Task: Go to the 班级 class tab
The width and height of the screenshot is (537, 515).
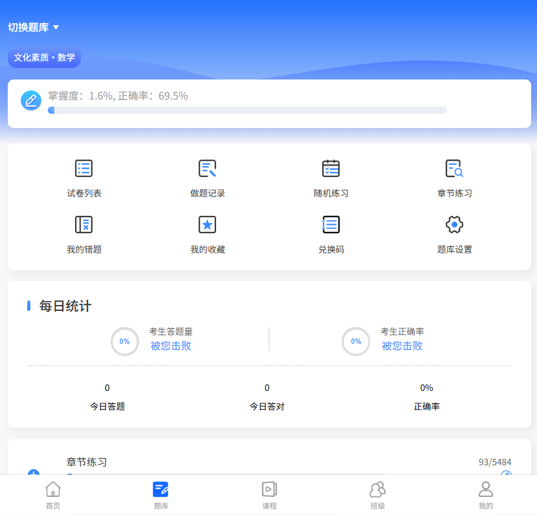Action: 377,495
